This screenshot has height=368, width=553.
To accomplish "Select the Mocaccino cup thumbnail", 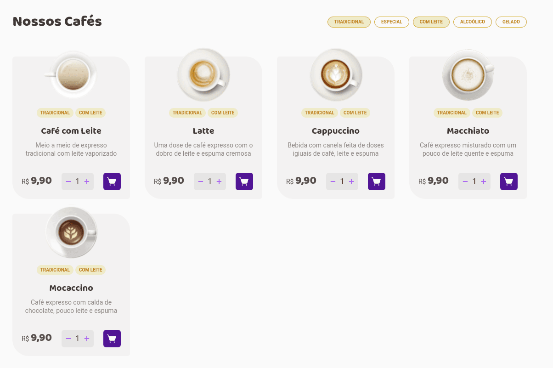I will coord(71,232).
